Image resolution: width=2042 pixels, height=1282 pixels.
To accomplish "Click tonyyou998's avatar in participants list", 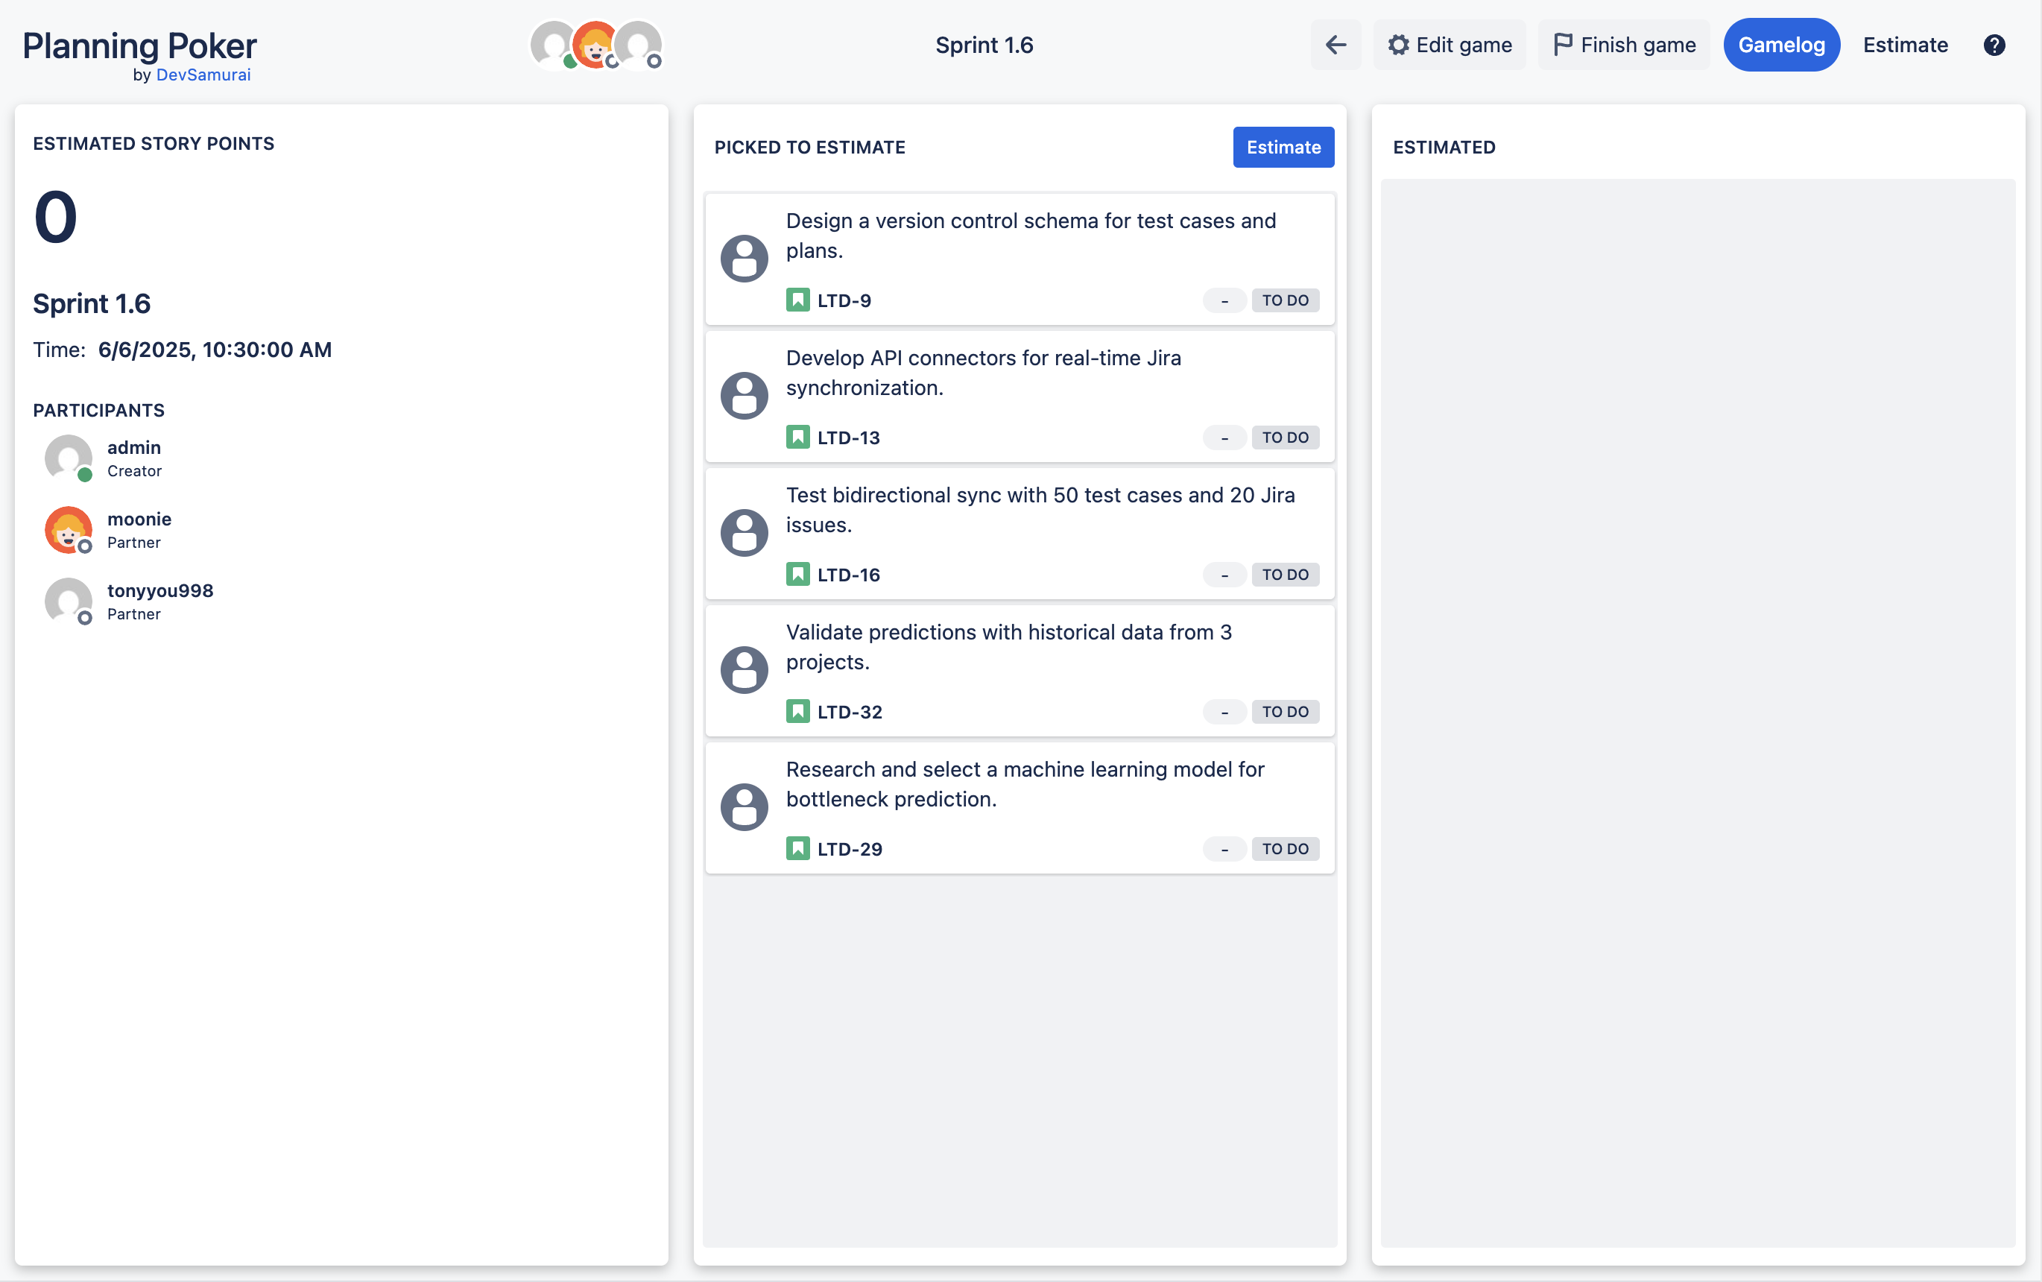I will click(x=68, y=601).
